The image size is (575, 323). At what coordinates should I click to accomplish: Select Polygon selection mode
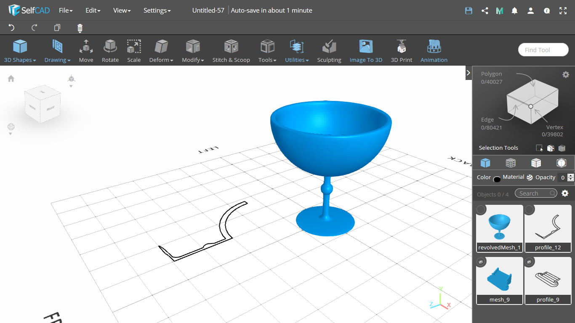coord(492,77)
